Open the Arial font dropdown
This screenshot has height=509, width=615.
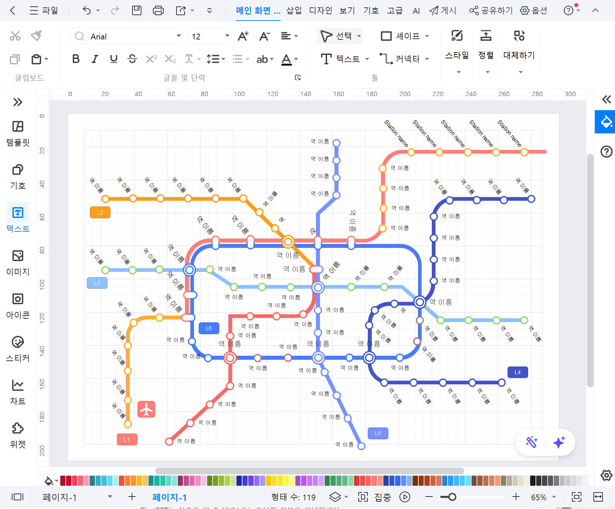[x=179, y=36]
